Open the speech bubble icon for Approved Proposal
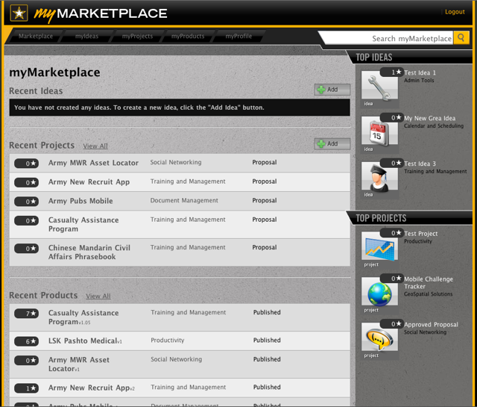This screenshot has width=477, height=407. pyautogui.click(x=379, y=338)
